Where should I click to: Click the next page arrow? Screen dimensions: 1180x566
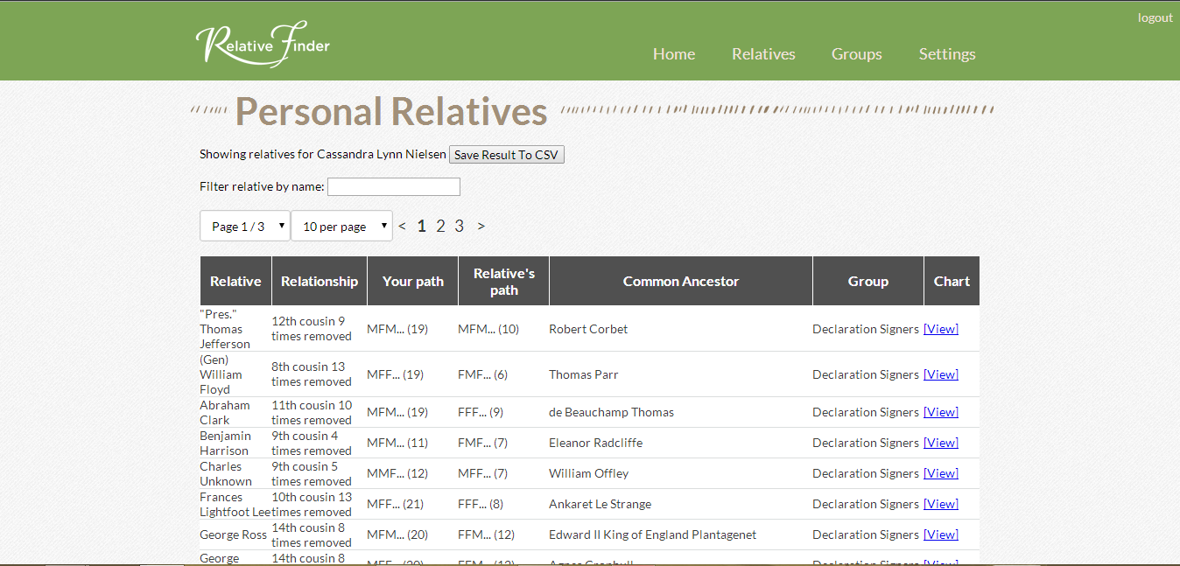tap(481, 225)
